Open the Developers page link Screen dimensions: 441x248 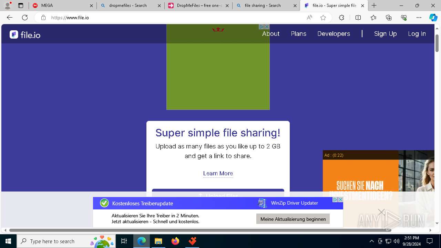334,33
